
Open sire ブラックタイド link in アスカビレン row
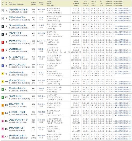52,48
